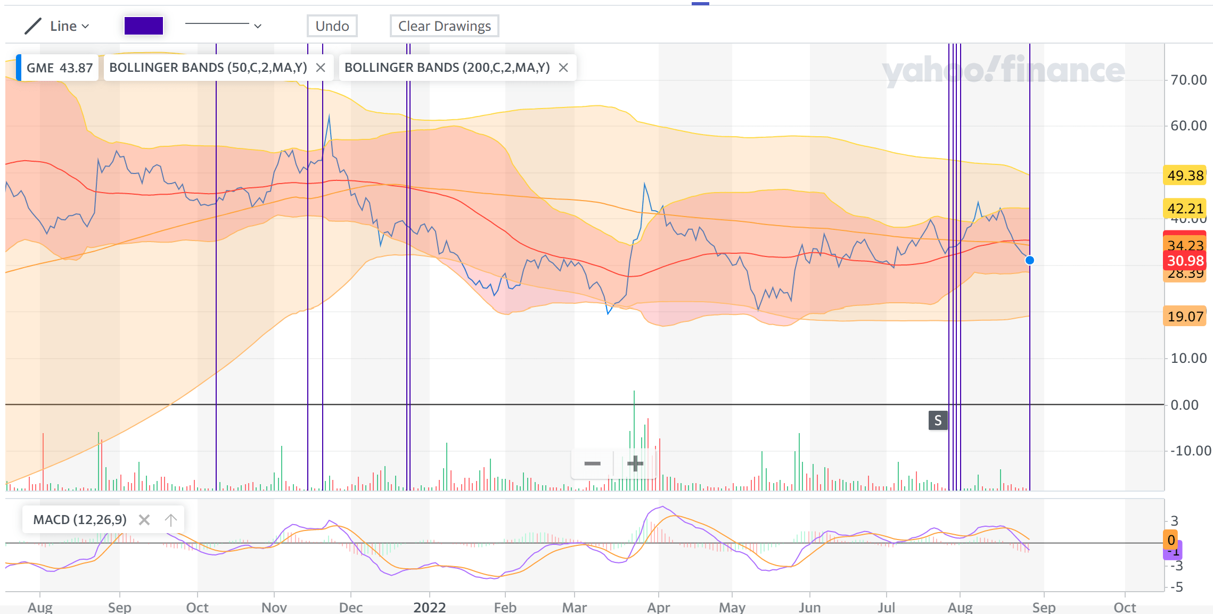Remove the BOLLINGER BANDS (200,C,2,MA,Y) indicator
1213x614 pixels.
click(564, 68)
